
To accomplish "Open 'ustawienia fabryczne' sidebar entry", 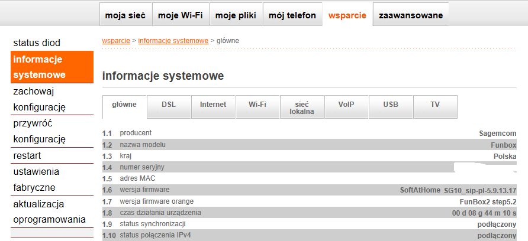I will click(x=36, y=180).
